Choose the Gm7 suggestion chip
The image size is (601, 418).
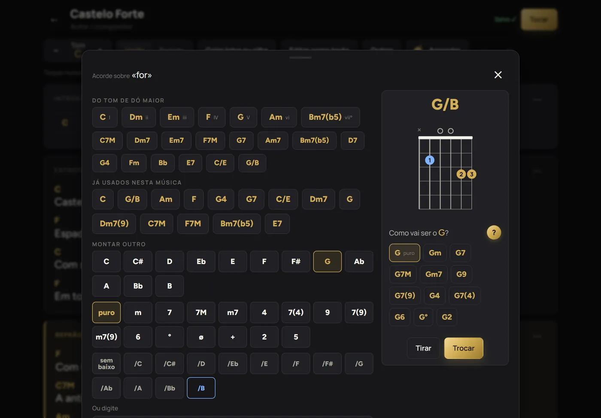click(x=434, y=274)
